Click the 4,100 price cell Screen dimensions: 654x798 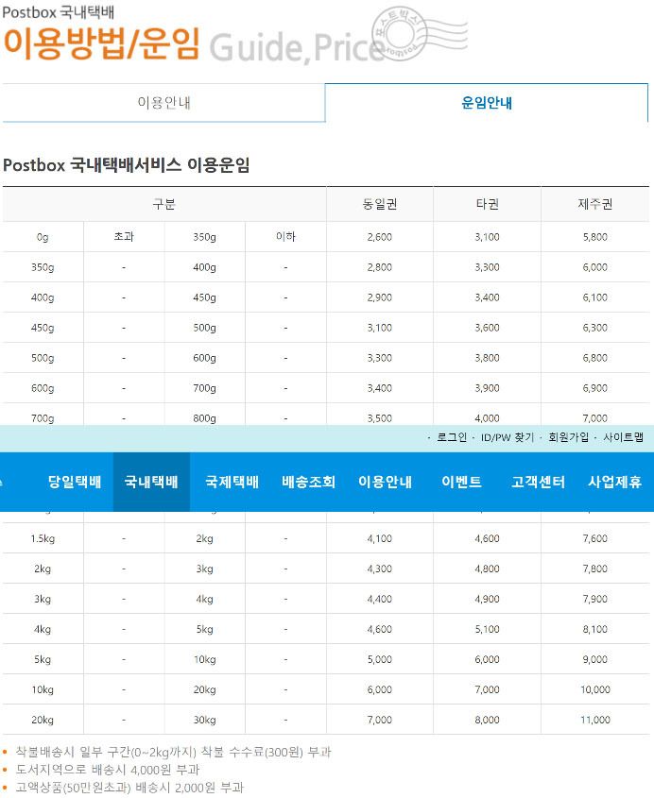[x=380, y=538]
